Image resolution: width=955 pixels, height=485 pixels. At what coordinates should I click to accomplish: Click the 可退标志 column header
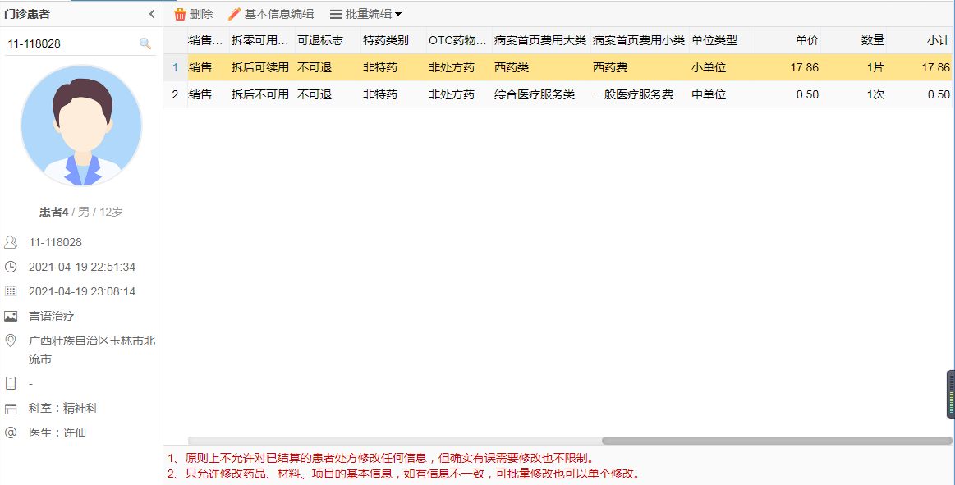[328, 41]
